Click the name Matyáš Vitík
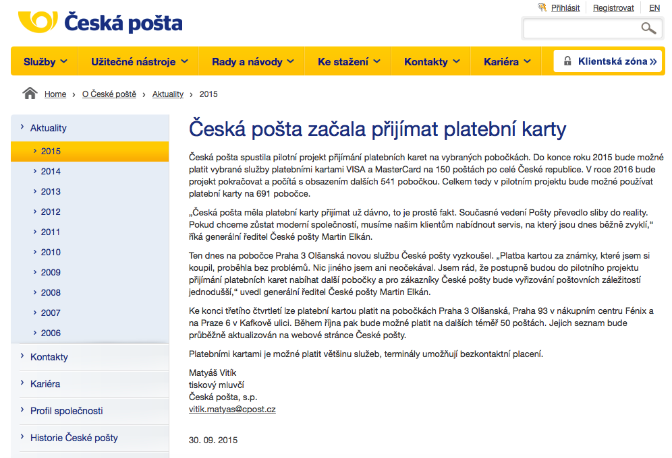This screenshot has height=458, width=672. pyautogui.click(x=213, y=373)
